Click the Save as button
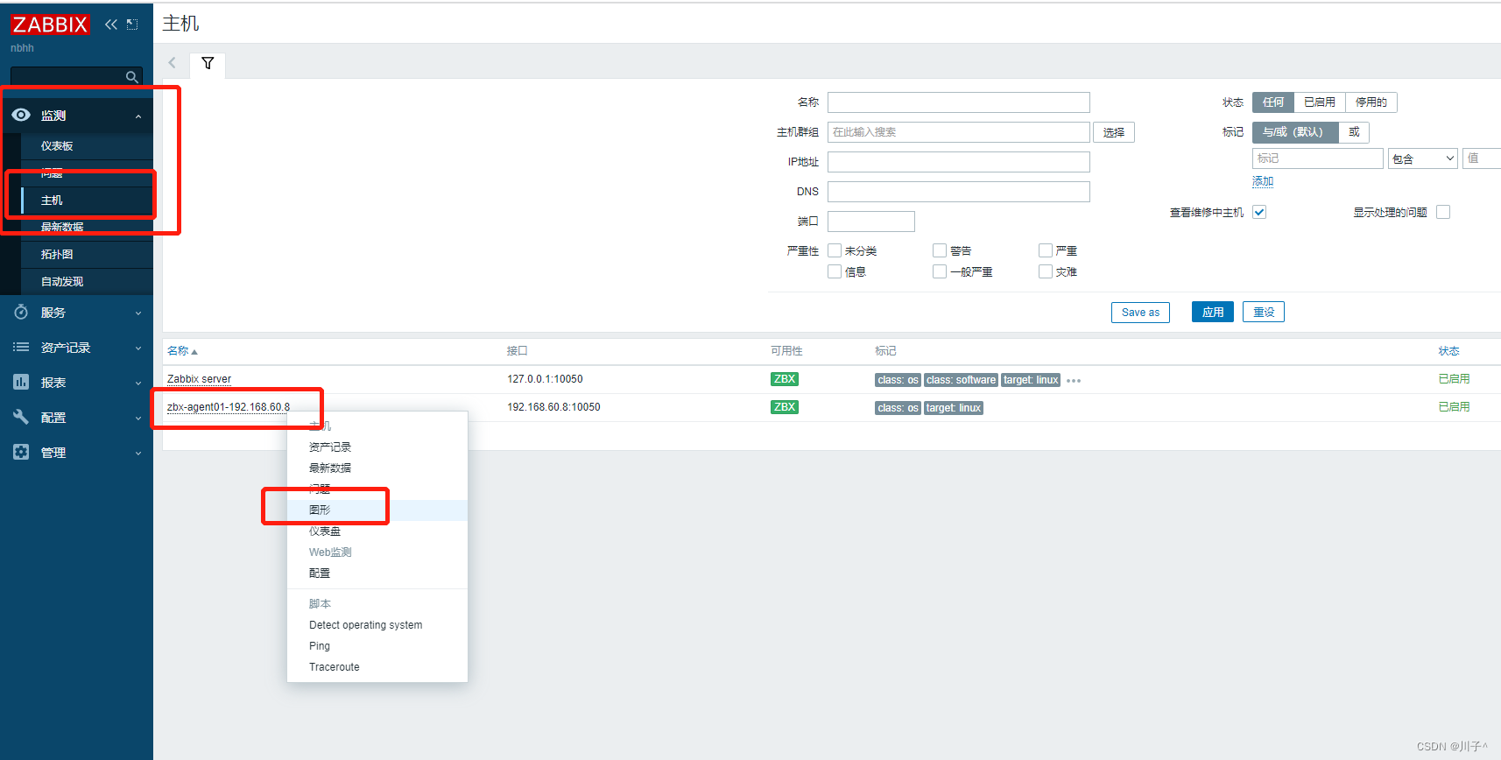The image size is (1501, 760). pyautogui.click(x=1140, y=313)
